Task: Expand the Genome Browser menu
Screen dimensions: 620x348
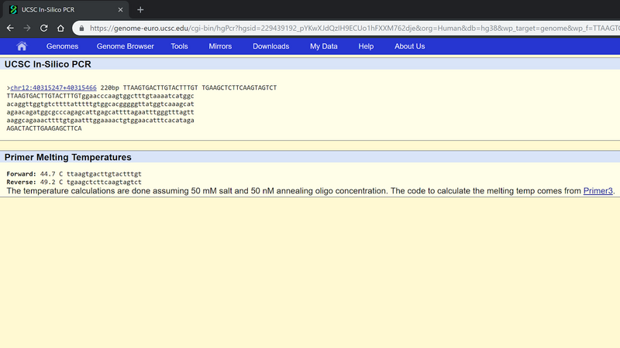Action: (125, 46)
